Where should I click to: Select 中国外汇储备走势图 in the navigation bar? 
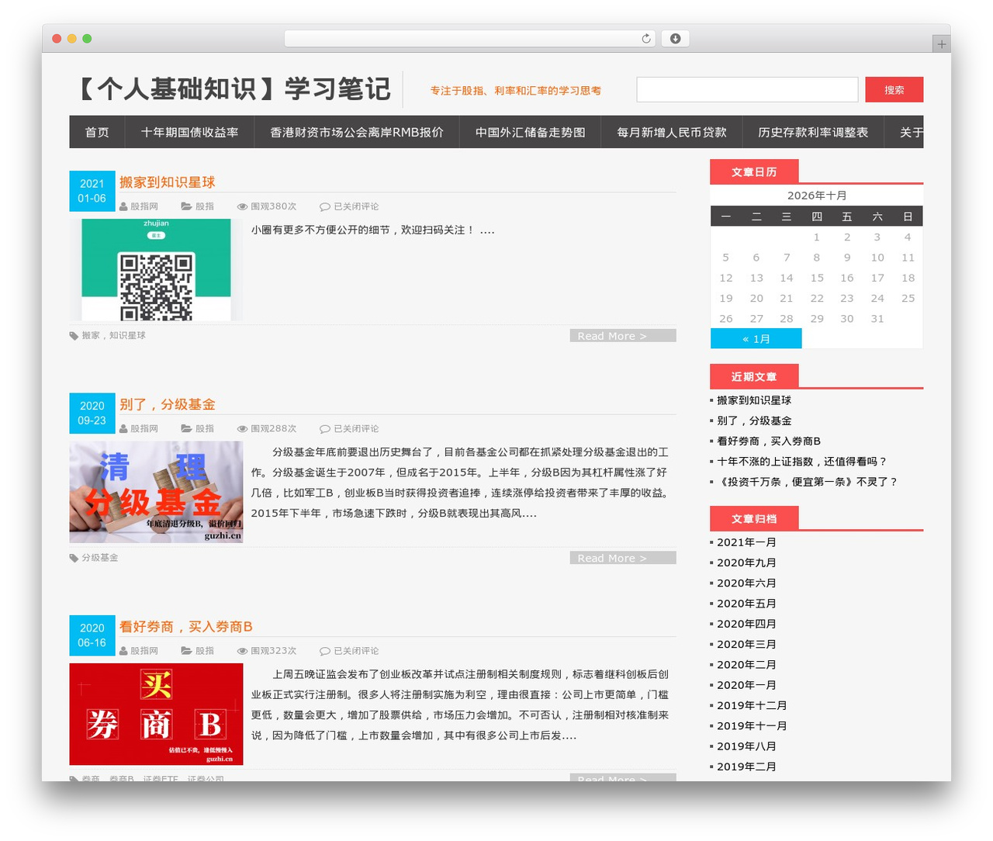pyautogui.click(x=531, y=132)
